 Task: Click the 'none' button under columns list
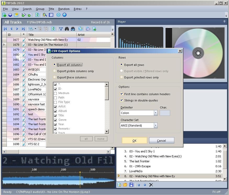click(x=101, y=139)
